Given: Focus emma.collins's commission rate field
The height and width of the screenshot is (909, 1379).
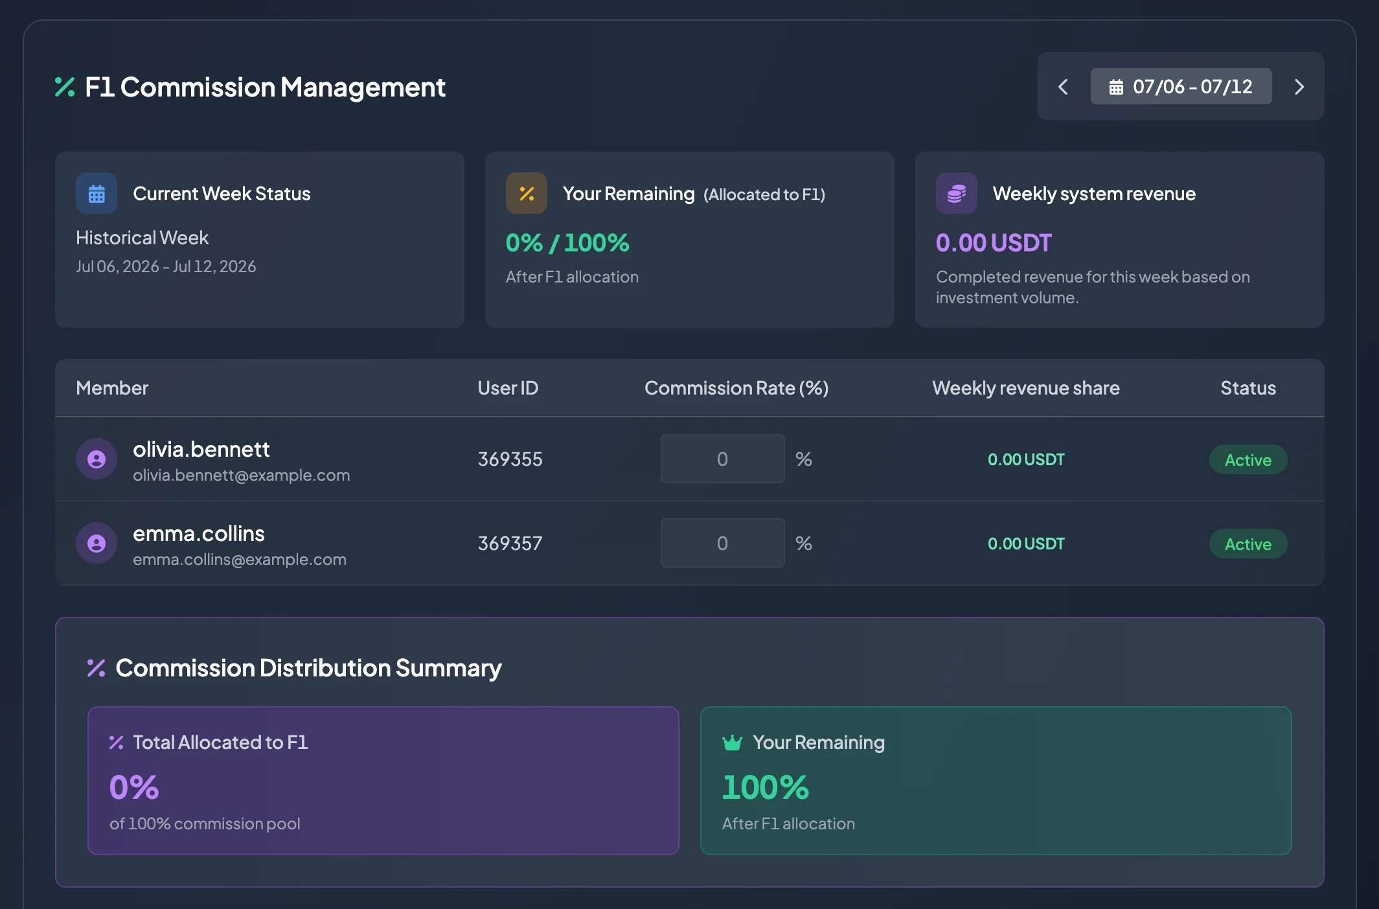Looking at the screenshot, I should click(722, 543).
